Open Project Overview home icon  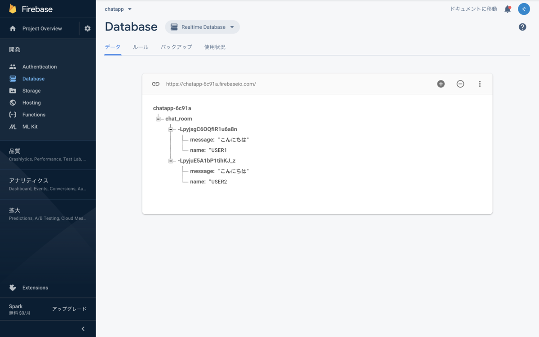pos(13,28)
